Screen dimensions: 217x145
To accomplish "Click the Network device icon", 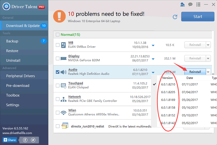I will [x=64, y=99].
